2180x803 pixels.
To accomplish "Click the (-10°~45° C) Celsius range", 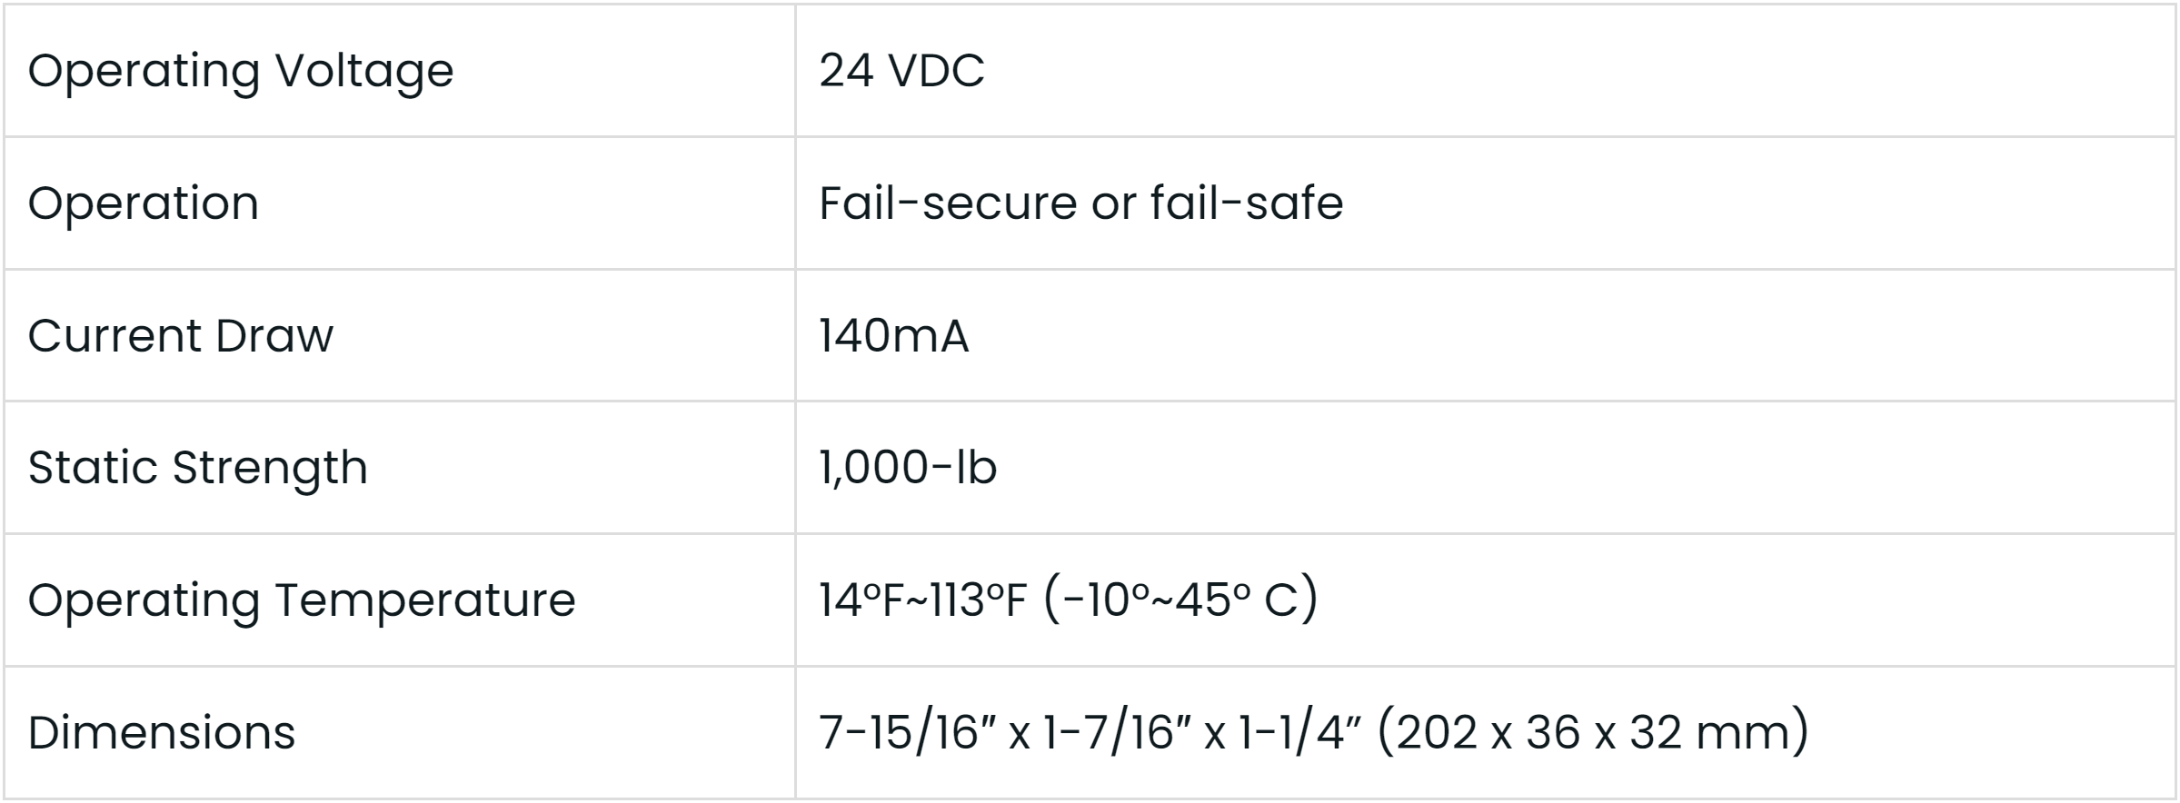I will 1180,600.
